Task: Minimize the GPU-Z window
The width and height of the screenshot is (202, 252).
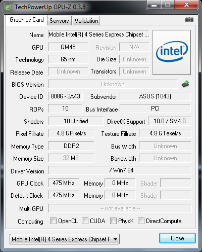Action: pos(154,5)
